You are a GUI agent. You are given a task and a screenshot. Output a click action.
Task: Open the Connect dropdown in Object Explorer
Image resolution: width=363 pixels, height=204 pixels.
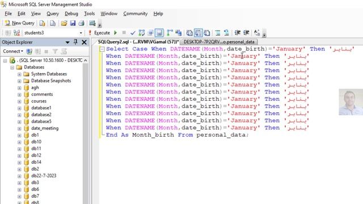(13, 51)
